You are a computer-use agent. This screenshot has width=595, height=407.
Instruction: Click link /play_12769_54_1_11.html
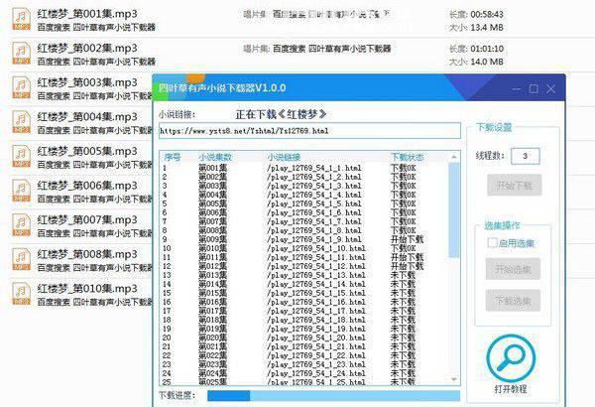click(316, 257)
